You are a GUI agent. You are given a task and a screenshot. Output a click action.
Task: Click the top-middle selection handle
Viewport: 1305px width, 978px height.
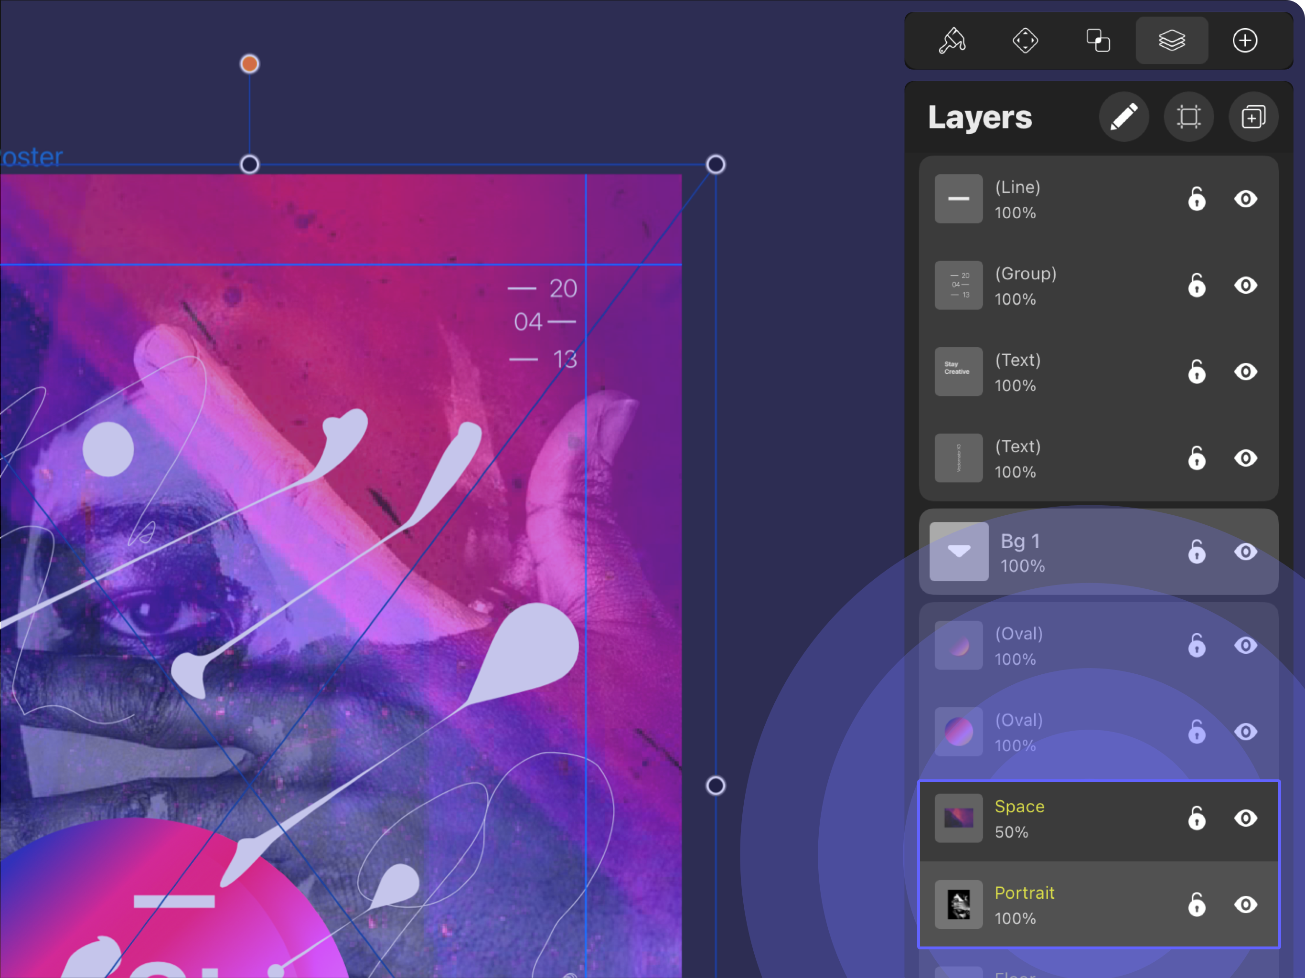click(x=249, y=165)
